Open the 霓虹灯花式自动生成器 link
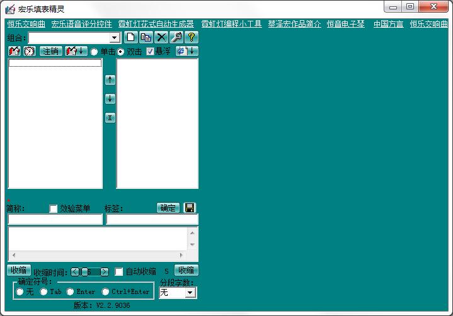This screenshot has width=453, height=316. click(x=156, y=24)
